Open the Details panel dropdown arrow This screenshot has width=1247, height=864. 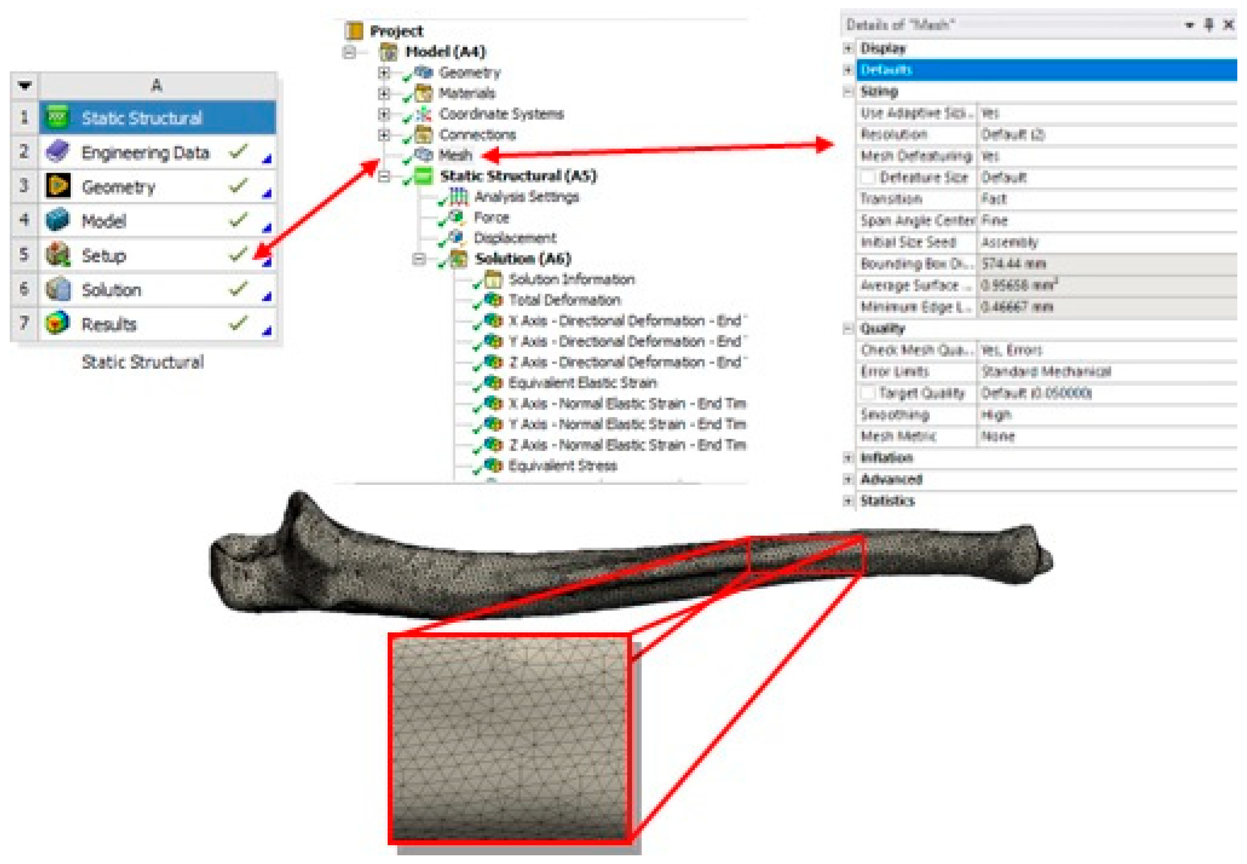coord(1189,25)
